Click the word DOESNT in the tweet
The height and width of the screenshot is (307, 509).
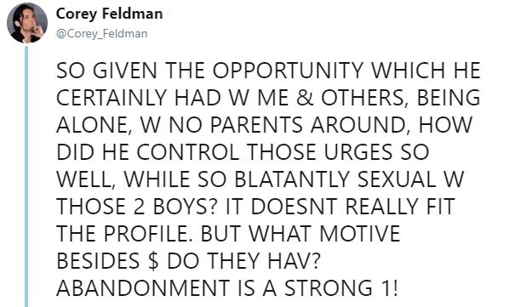295,207
